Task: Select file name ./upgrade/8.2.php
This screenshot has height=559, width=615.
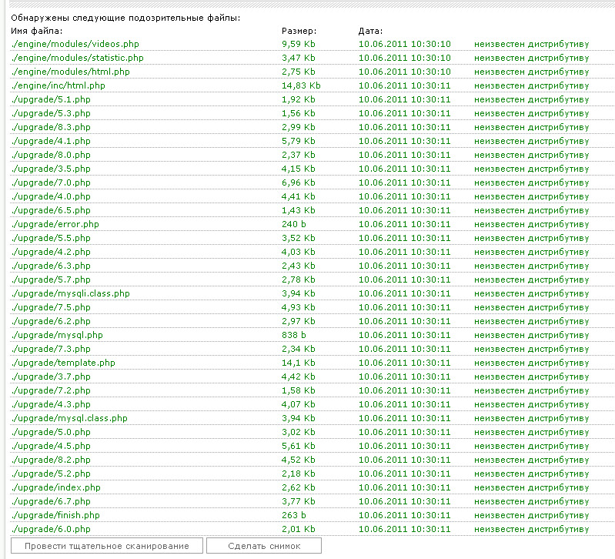Action: pyautogui.click(x=51, y=460)
